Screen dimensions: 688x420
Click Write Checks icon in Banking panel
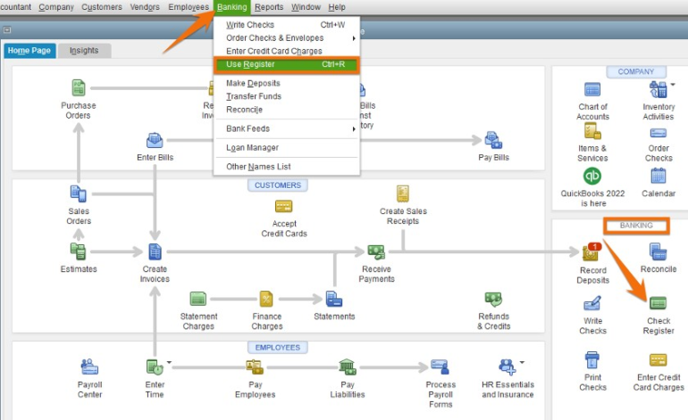pyautogui.click(x=592, y=303)
